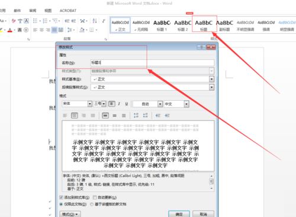Click 1.5 line spacing icon in dialog
This screenshot has height=217, width=296.
[114, 116]
